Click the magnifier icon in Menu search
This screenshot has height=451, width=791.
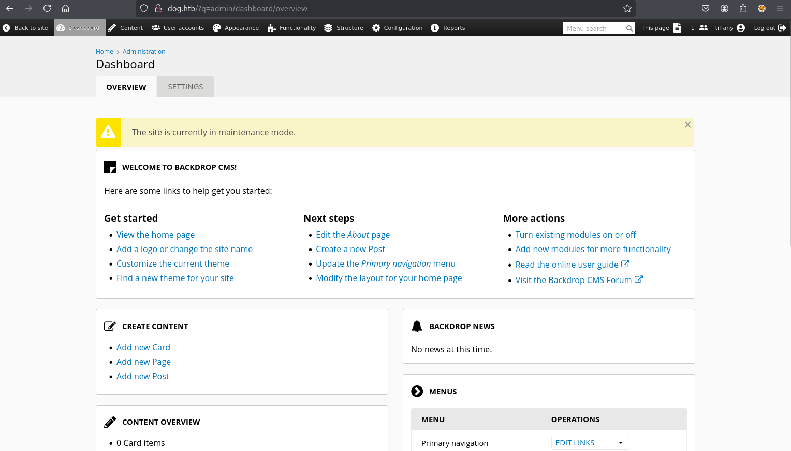point(629,28)
